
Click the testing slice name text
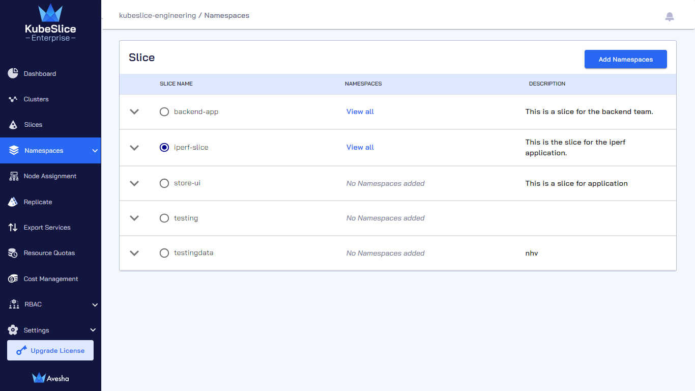coord(186,218)
